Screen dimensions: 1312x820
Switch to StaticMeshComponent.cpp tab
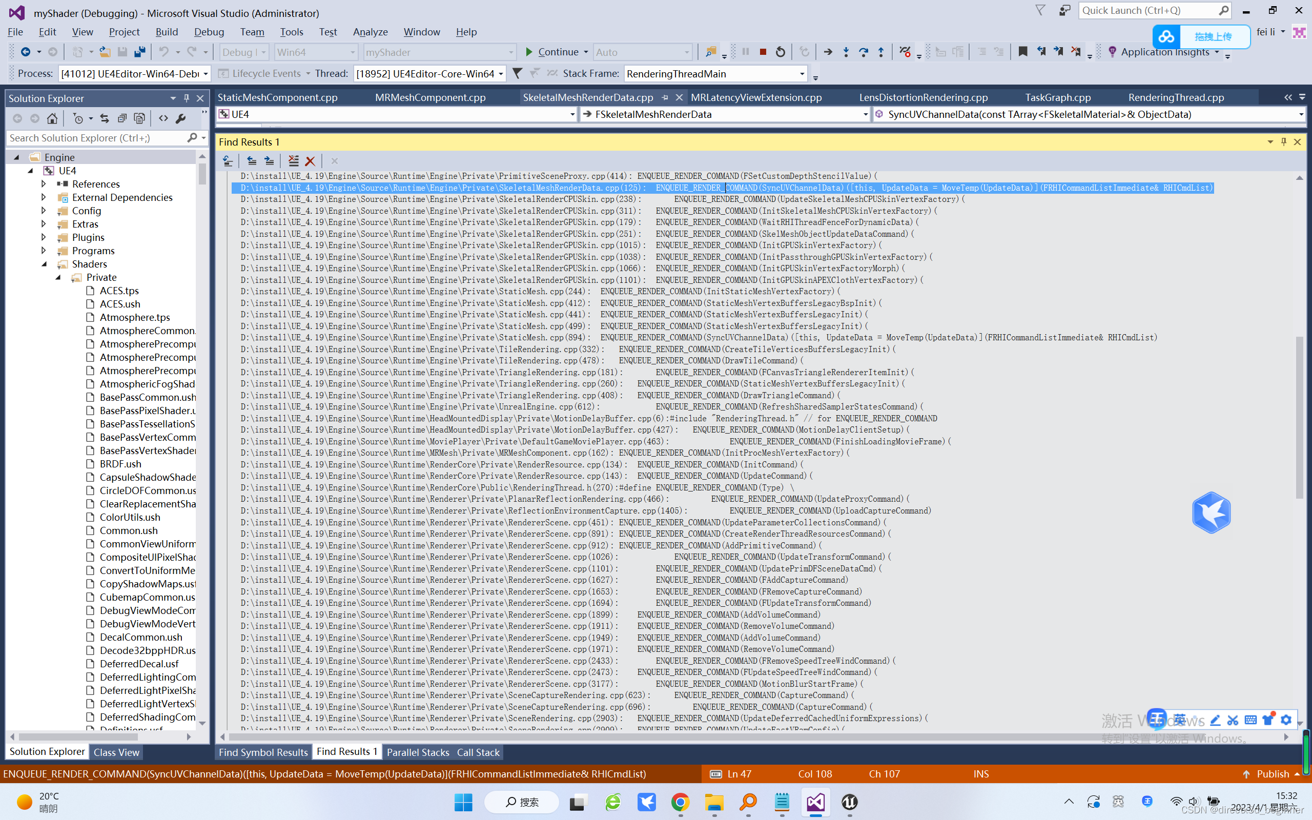(278, 97)
